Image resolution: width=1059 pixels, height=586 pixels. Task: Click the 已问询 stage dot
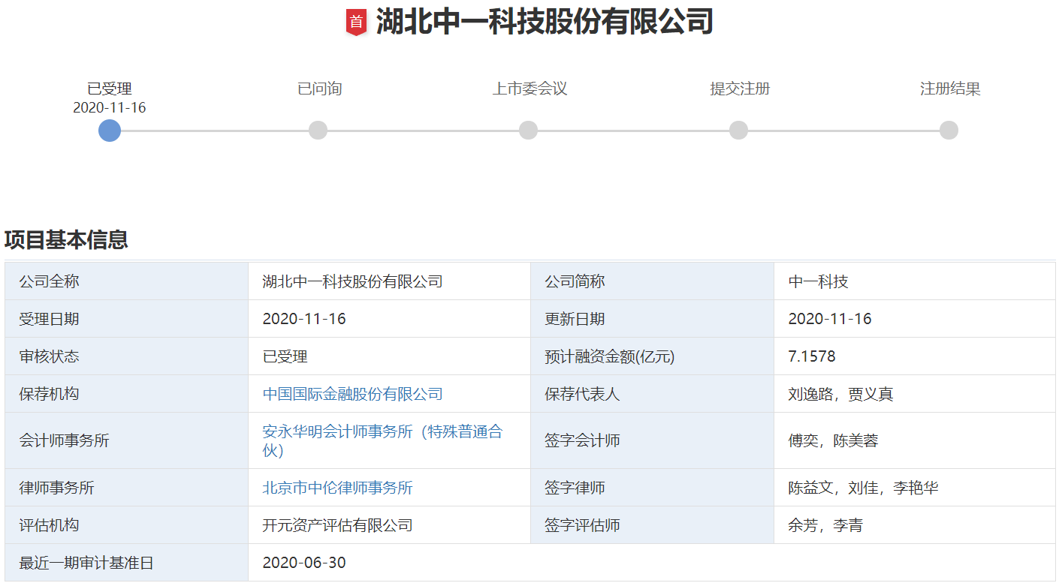click(318, 131)
